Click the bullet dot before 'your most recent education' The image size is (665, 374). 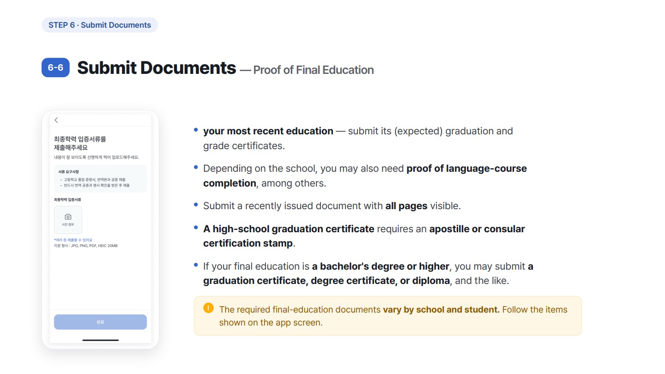tap(196, 130)
